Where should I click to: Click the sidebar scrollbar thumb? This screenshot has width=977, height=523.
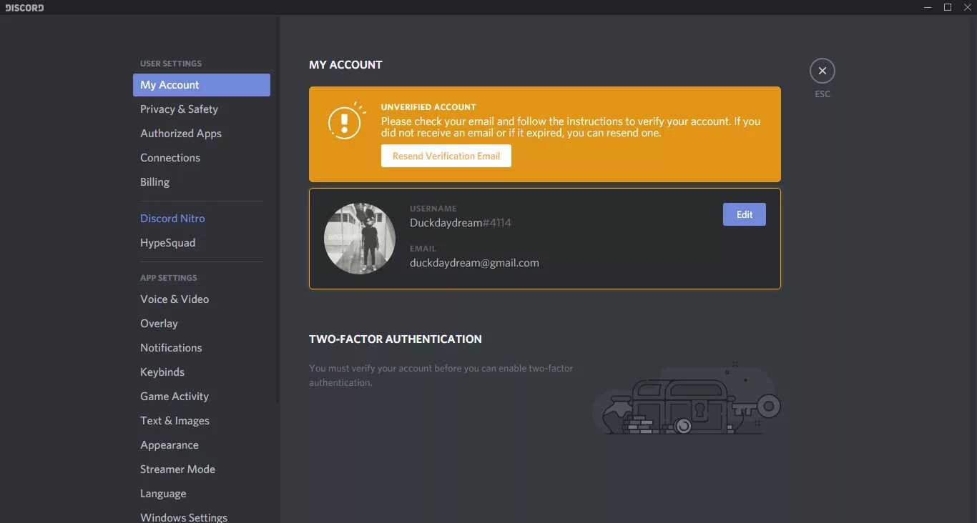(278, 211)
